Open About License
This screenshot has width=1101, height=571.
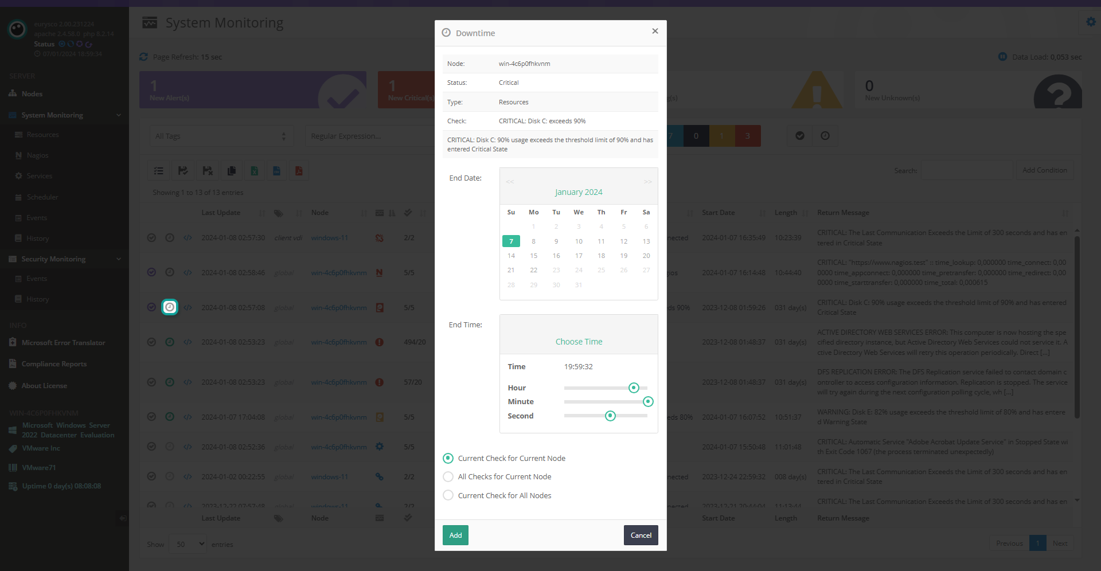coord(44,386)
